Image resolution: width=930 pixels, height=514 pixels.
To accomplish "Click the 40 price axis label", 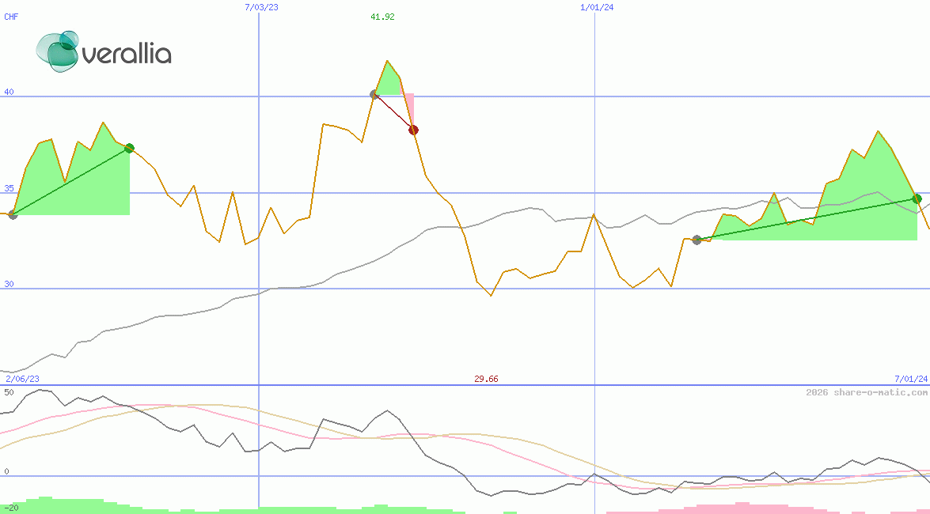I will [x=9, y=92].
